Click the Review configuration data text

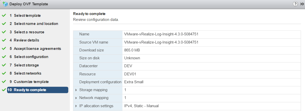pos(96,20)
